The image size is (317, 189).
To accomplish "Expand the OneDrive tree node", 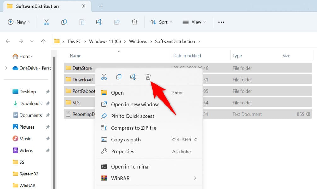I will 6,68.
